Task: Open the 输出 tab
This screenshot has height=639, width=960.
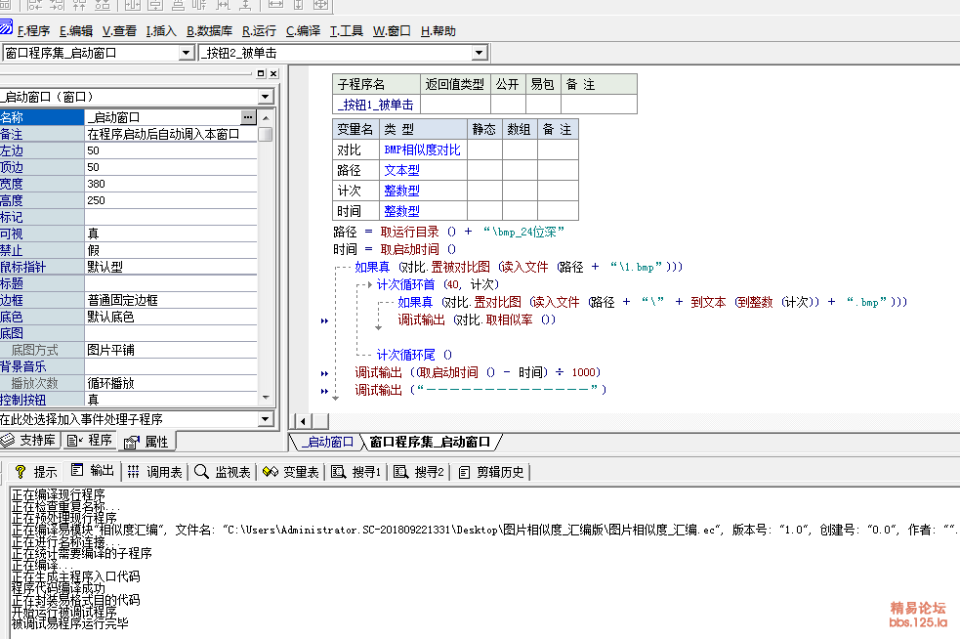Action: [93, 471]
